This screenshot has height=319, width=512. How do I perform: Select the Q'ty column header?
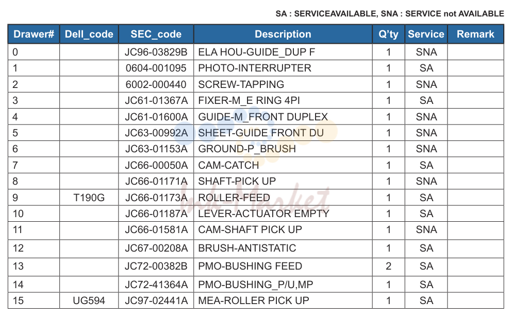388,34
